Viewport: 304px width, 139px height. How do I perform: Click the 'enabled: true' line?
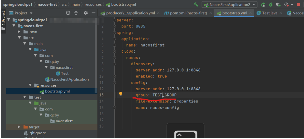(152, 76)
